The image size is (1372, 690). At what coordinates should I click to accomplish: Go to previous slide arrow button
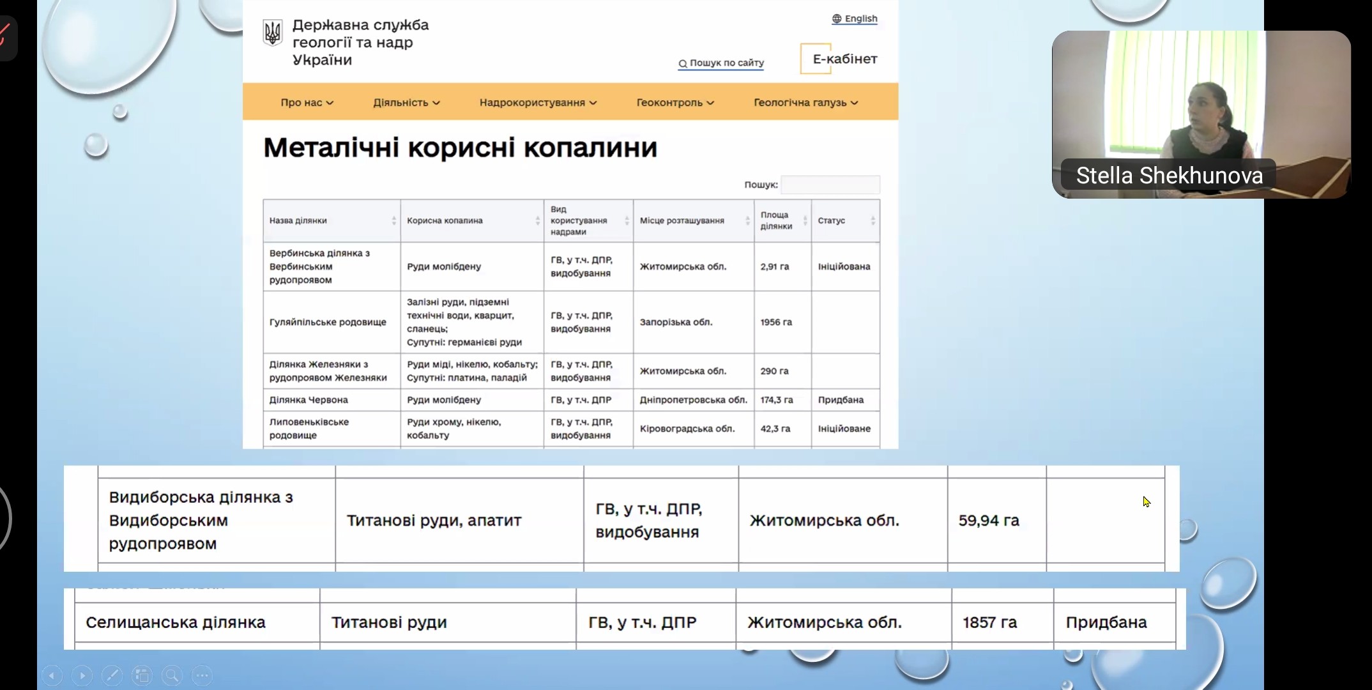(52, 675)
